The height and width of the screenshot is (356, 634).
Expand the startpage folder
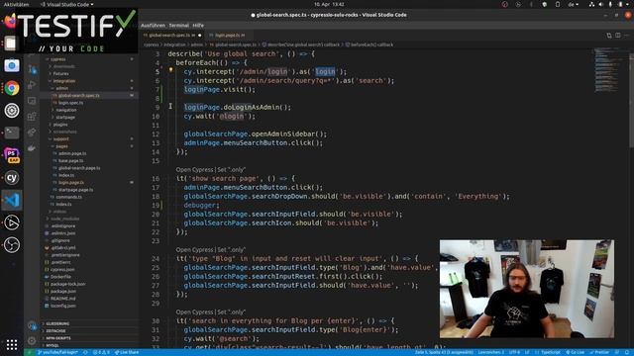click(65, 118)
